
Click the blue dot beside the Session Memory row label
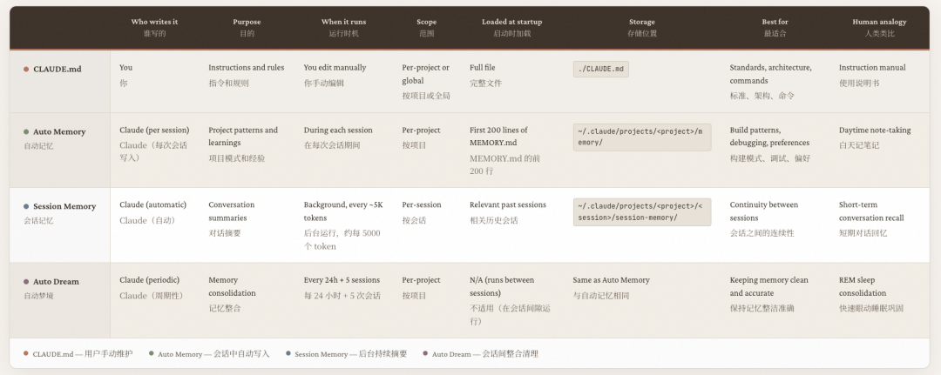pos(26,207)
